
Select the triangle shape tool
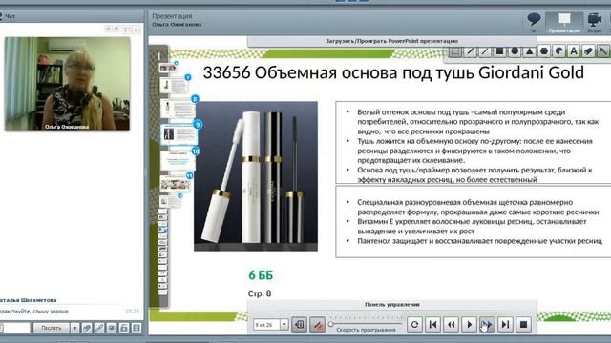click(529, 50)
